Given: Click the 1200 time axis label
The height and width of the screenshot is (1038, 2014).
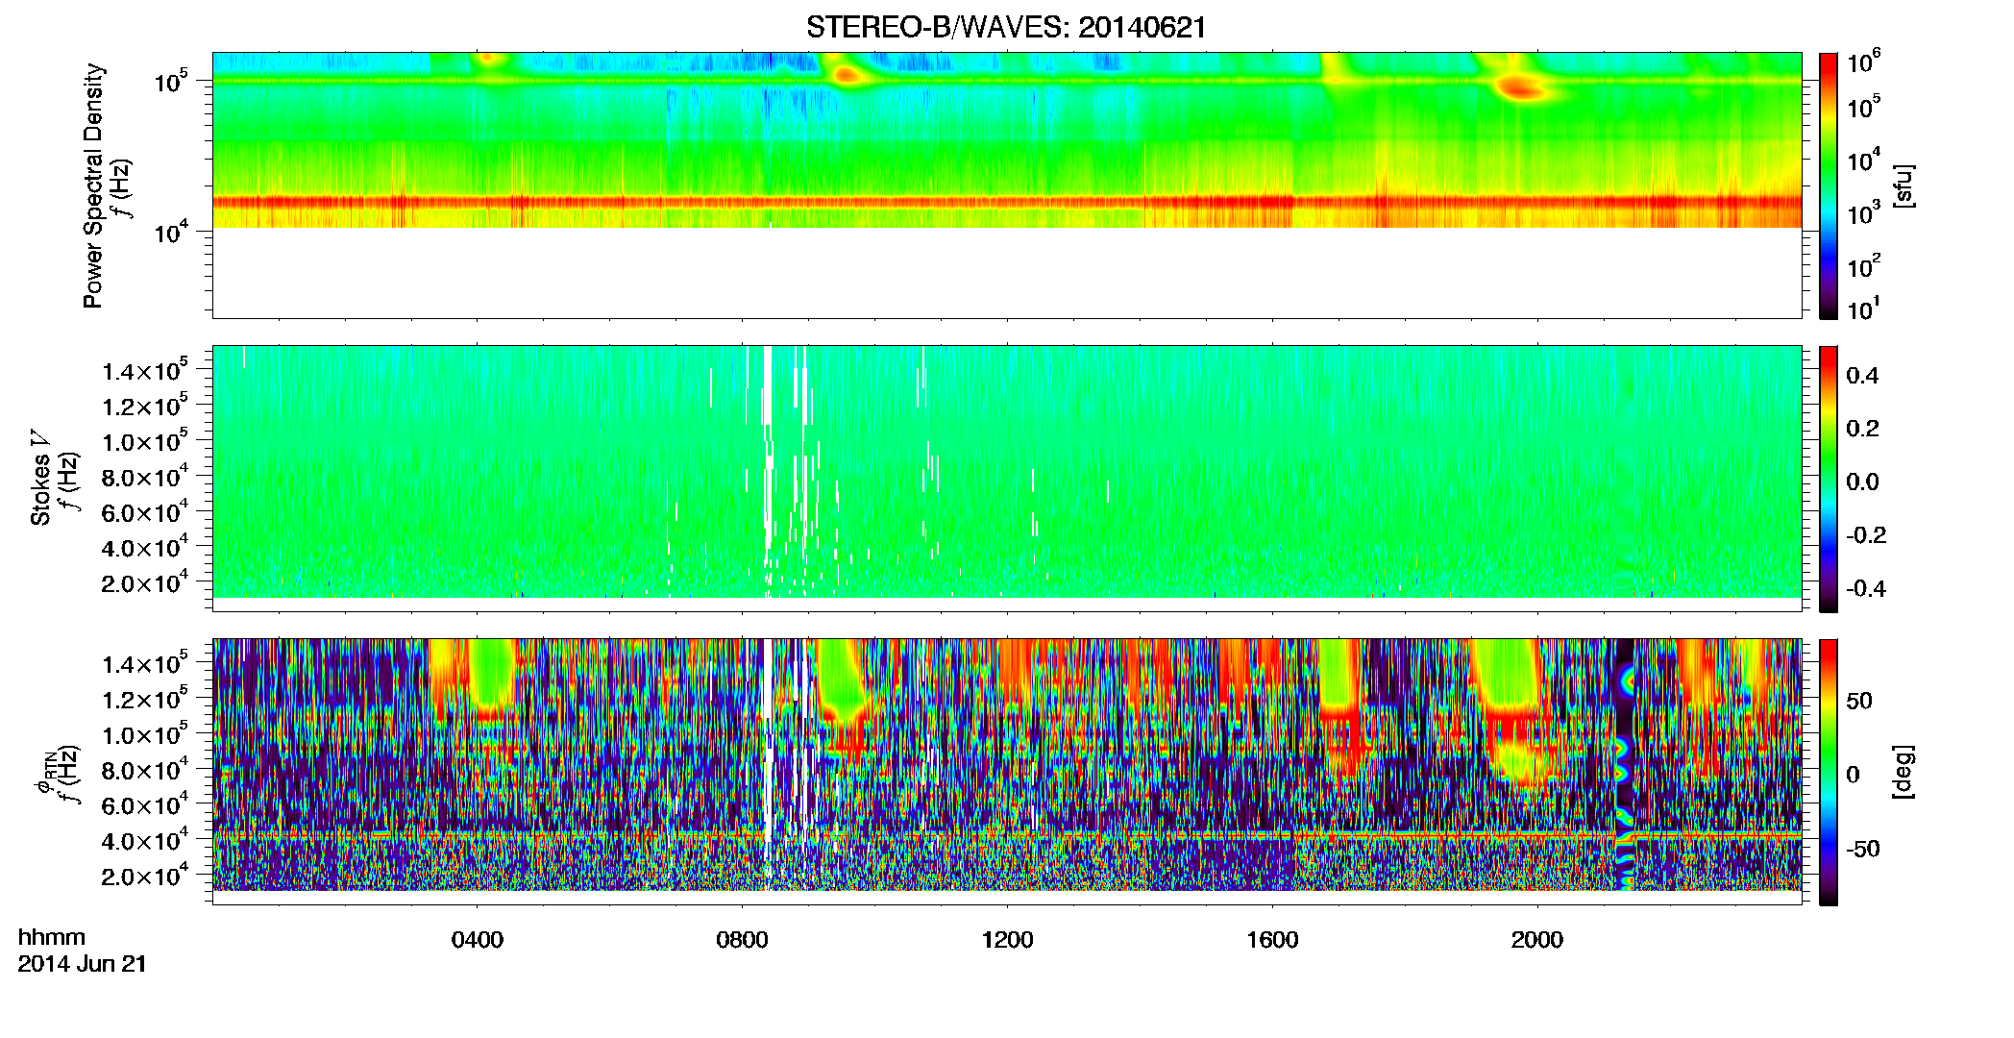Looking at the screenshot, I should [1007, 940].
